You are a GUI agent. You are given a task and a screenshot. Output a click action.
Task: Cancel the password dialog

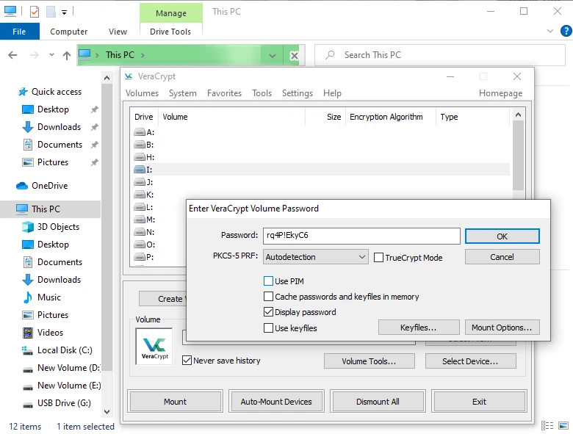click(502, 257)
